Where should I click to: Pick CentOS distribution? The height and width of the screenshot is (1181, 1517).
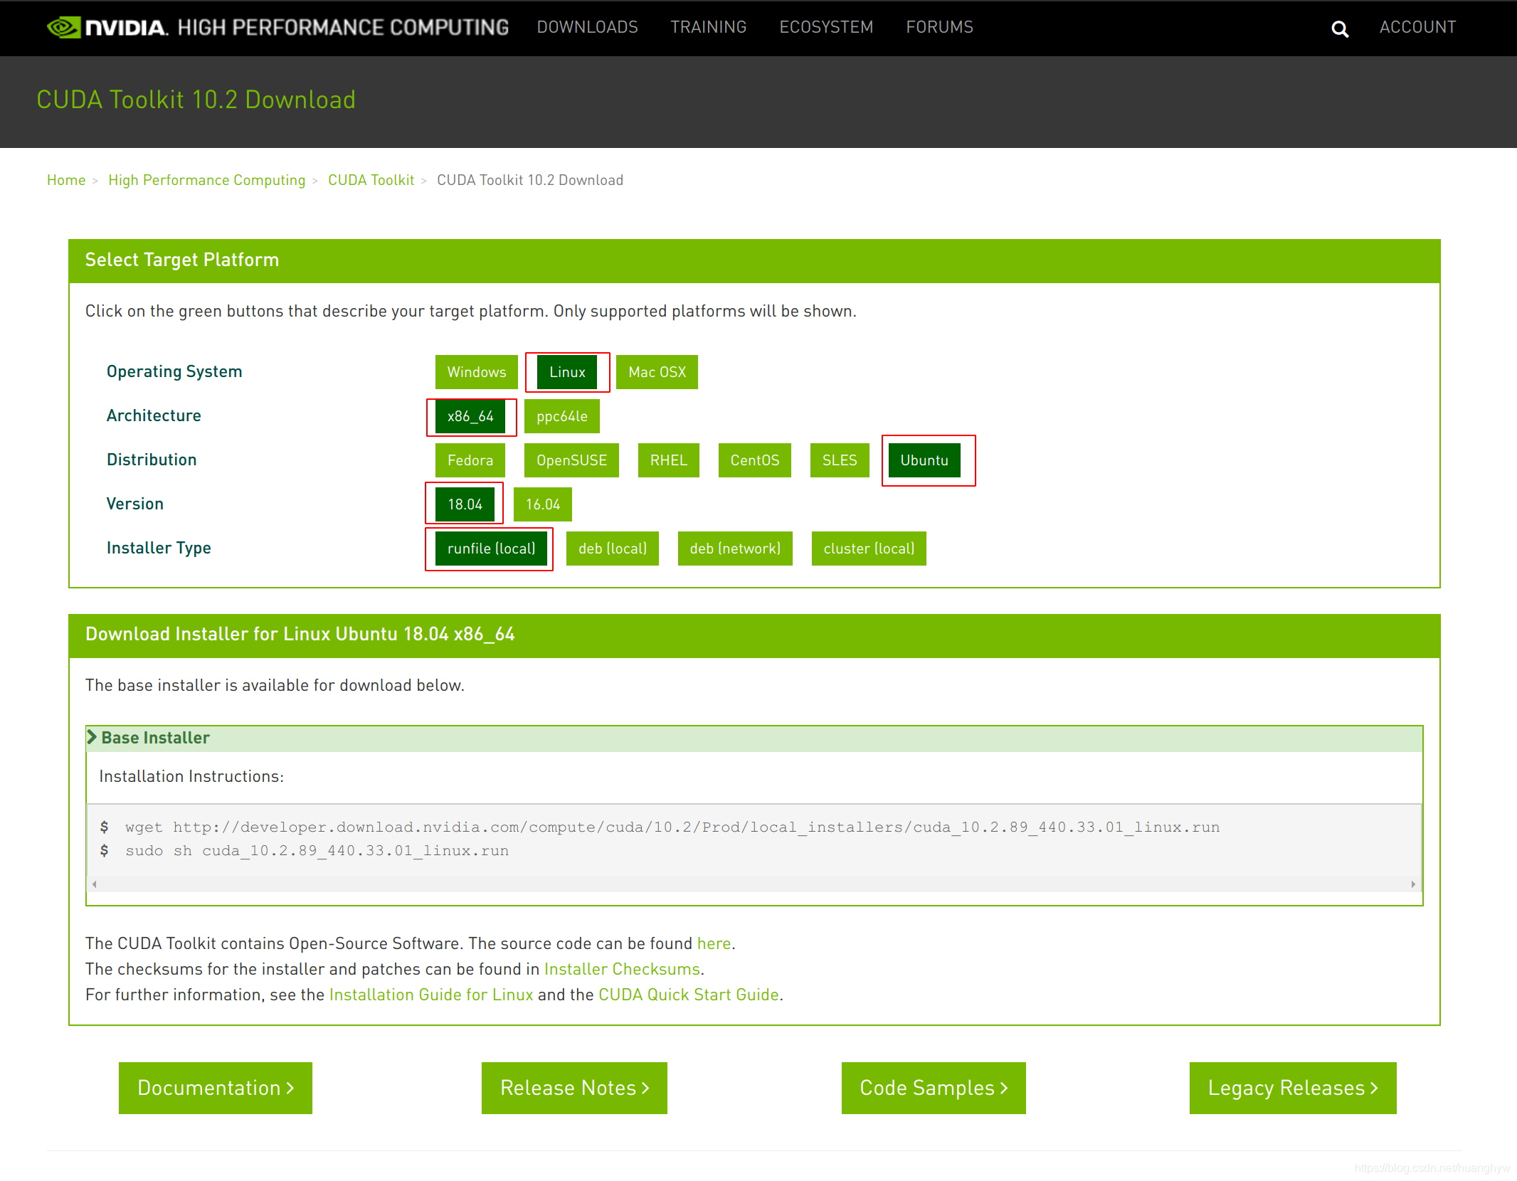pyautogui.click(x=754, y=460)
